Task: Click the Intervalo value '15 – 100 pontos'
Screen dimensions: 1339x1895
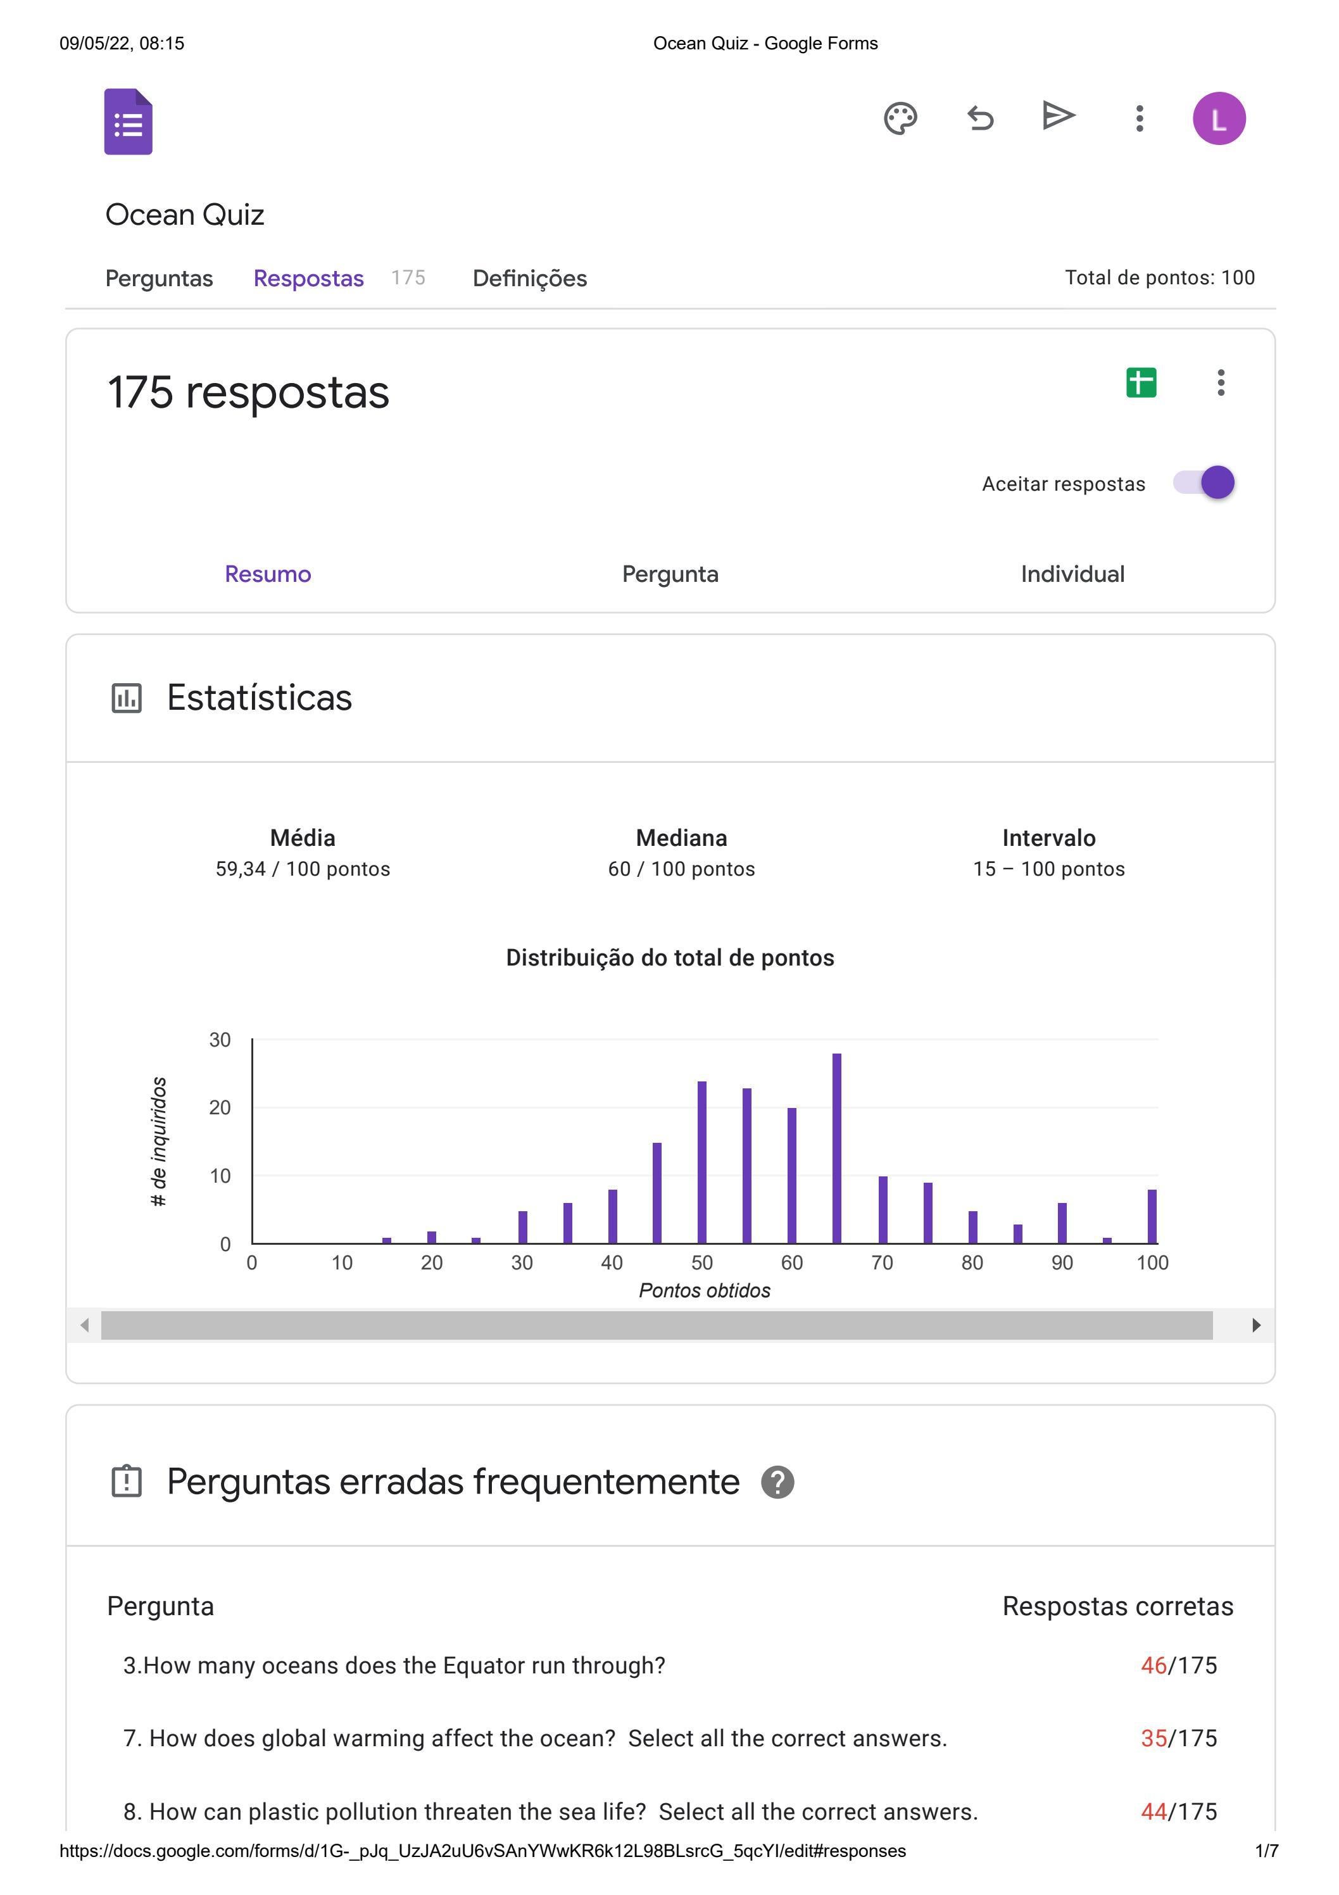Action: tap(1048, 869)
